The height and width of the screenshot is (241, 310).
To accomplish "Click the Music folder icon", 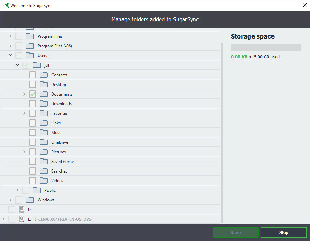I will [x=44, y=133].
